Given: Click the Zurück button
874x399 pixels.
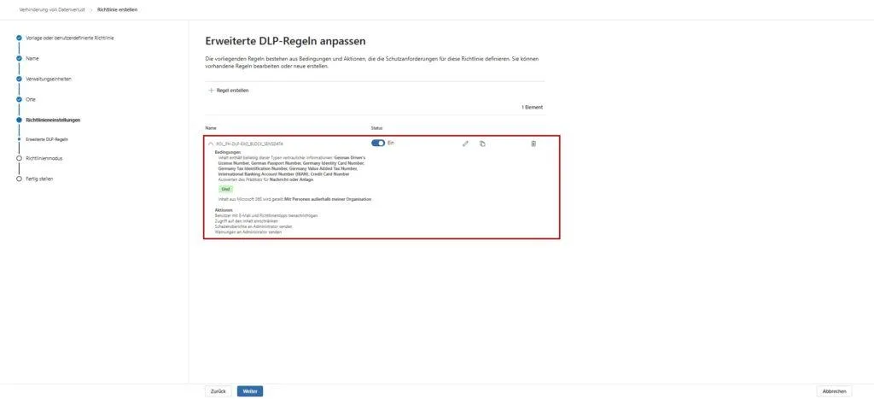Looking at the screenshot, I should coord(218,390).
